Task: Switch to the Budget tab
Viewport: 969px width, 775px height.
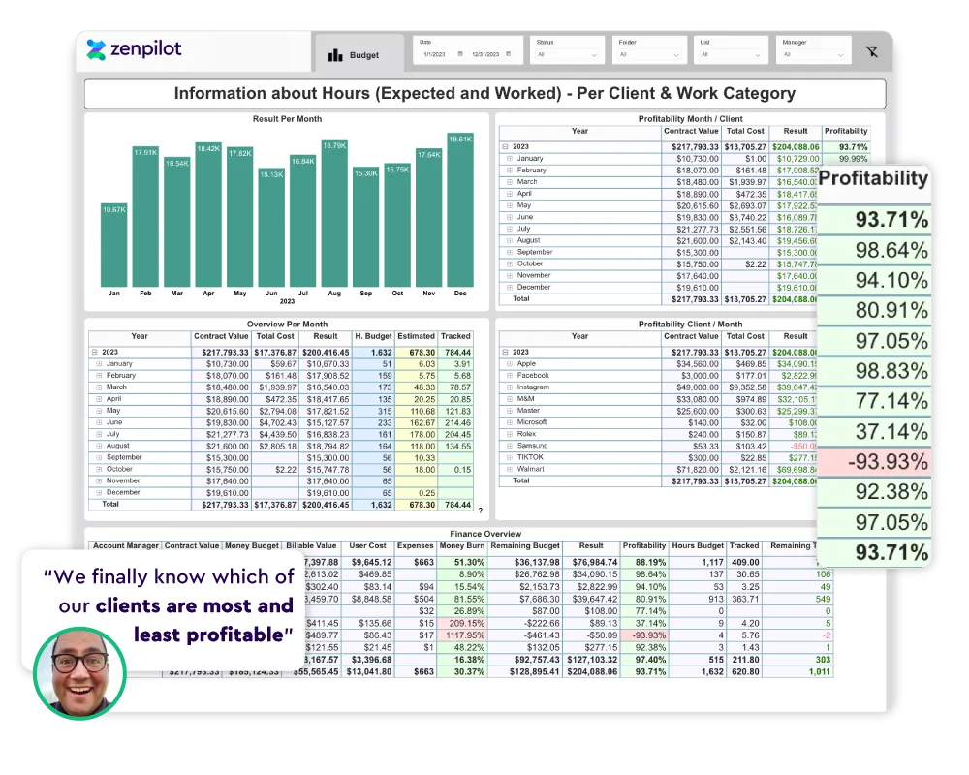Action: (x=359, y=55)
